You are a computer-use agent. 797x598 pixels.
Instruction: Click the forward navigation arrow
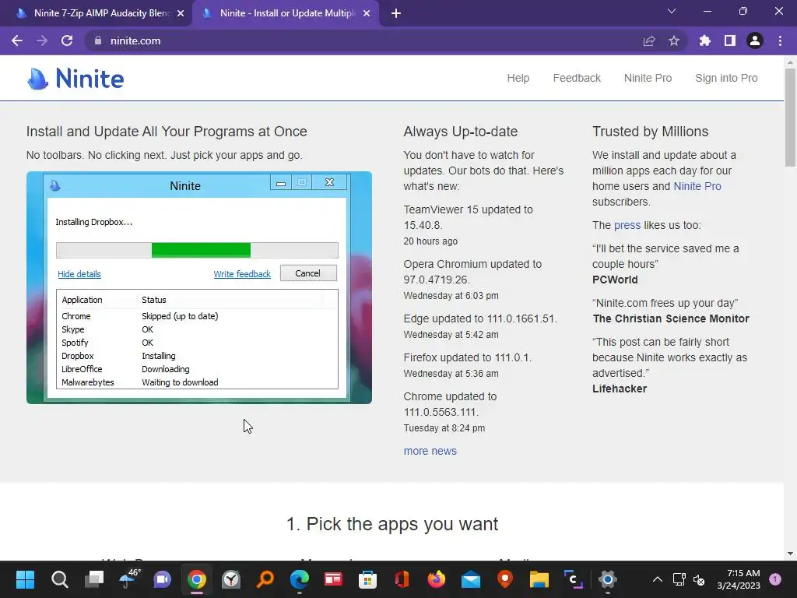pyautogui.click(x=42, y=40)
